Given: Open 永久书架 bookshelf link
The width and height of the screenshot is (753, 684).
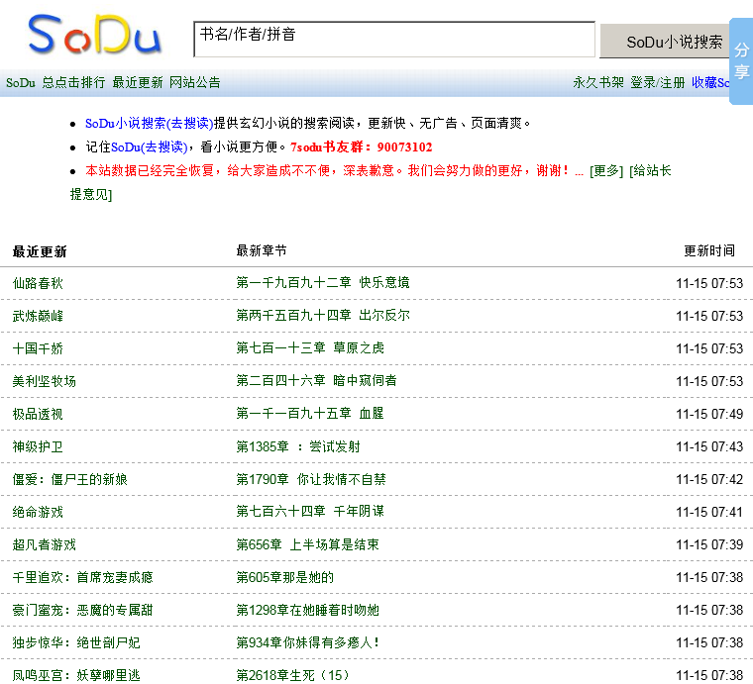Looking at the screenshot, I should [x=598, y=83].
